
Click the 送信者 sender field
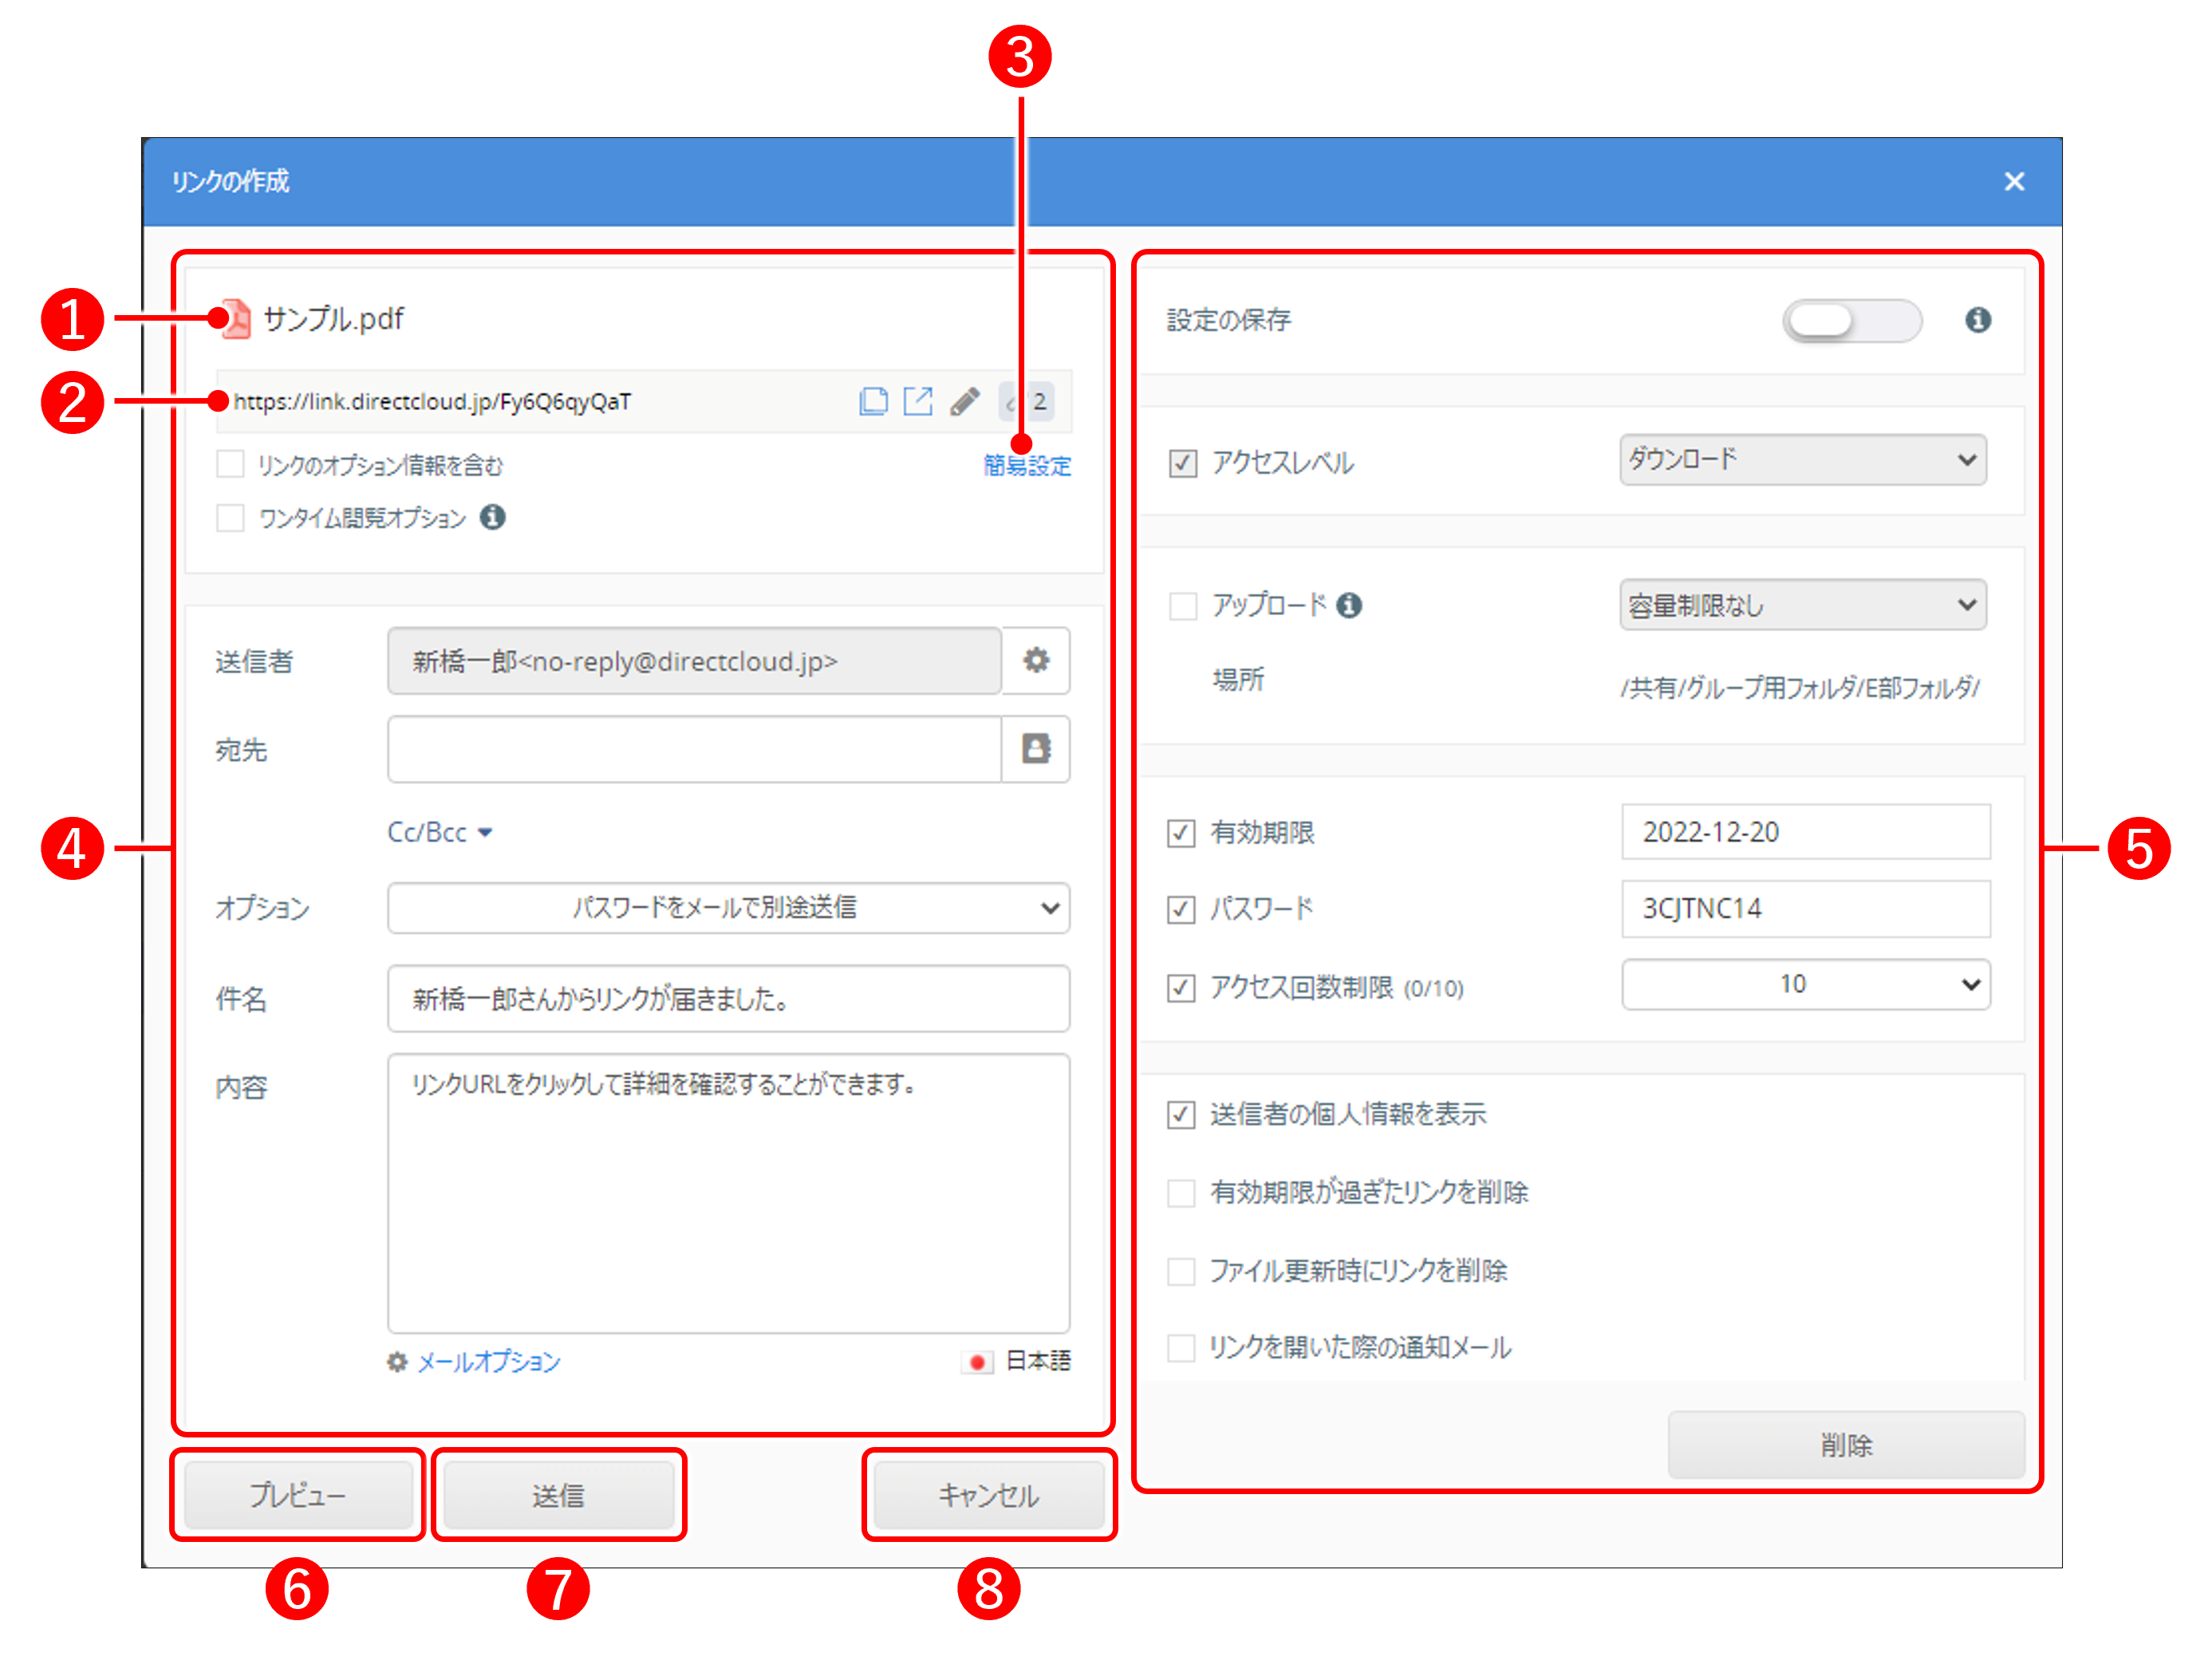click(695, 661)
